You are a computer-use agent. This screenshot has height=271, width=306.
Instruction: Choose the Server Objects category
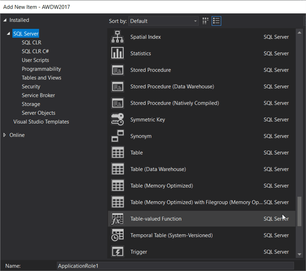click(x=38, y=113)
